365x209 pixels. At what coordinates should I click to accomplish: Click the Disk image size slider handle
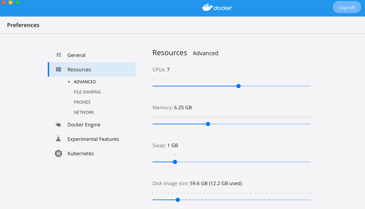click(x=178, y=200)
